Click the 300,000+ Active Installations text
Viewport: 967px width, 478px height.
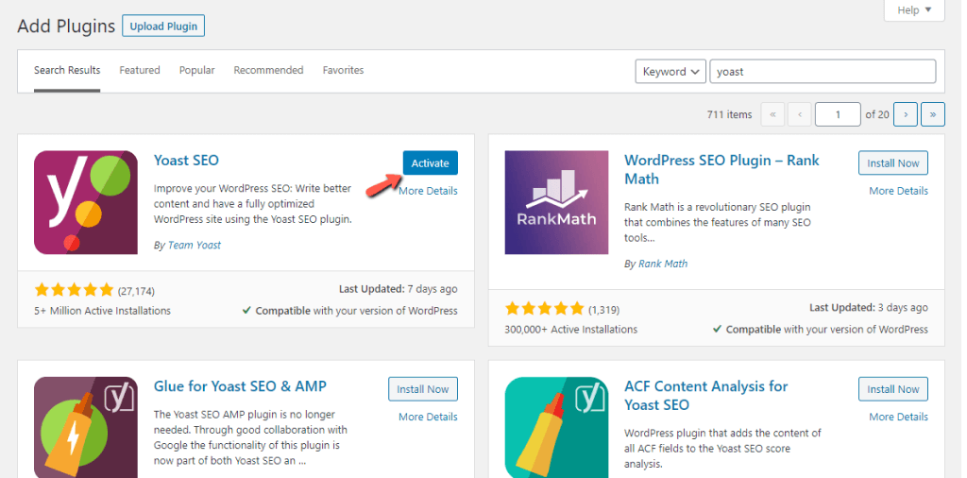pos(571,330)
